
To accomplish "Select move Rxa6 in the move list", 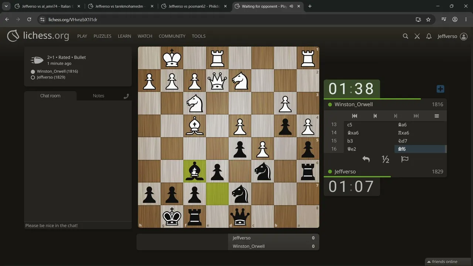I will tap(420, 133).
